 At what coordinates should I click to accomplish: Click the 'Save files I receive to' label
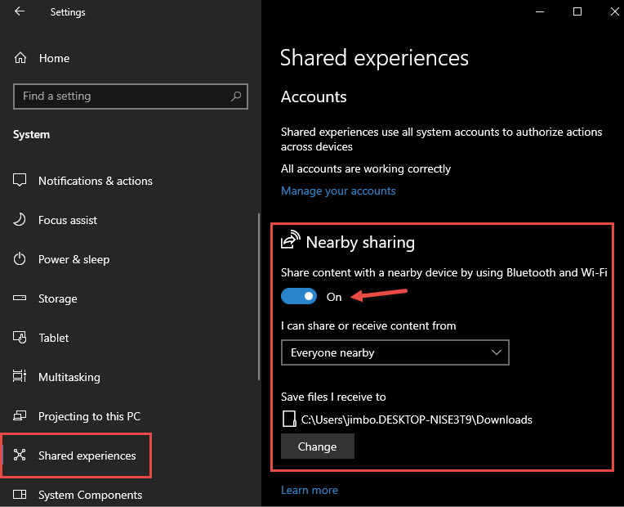(x=333, y=397)
